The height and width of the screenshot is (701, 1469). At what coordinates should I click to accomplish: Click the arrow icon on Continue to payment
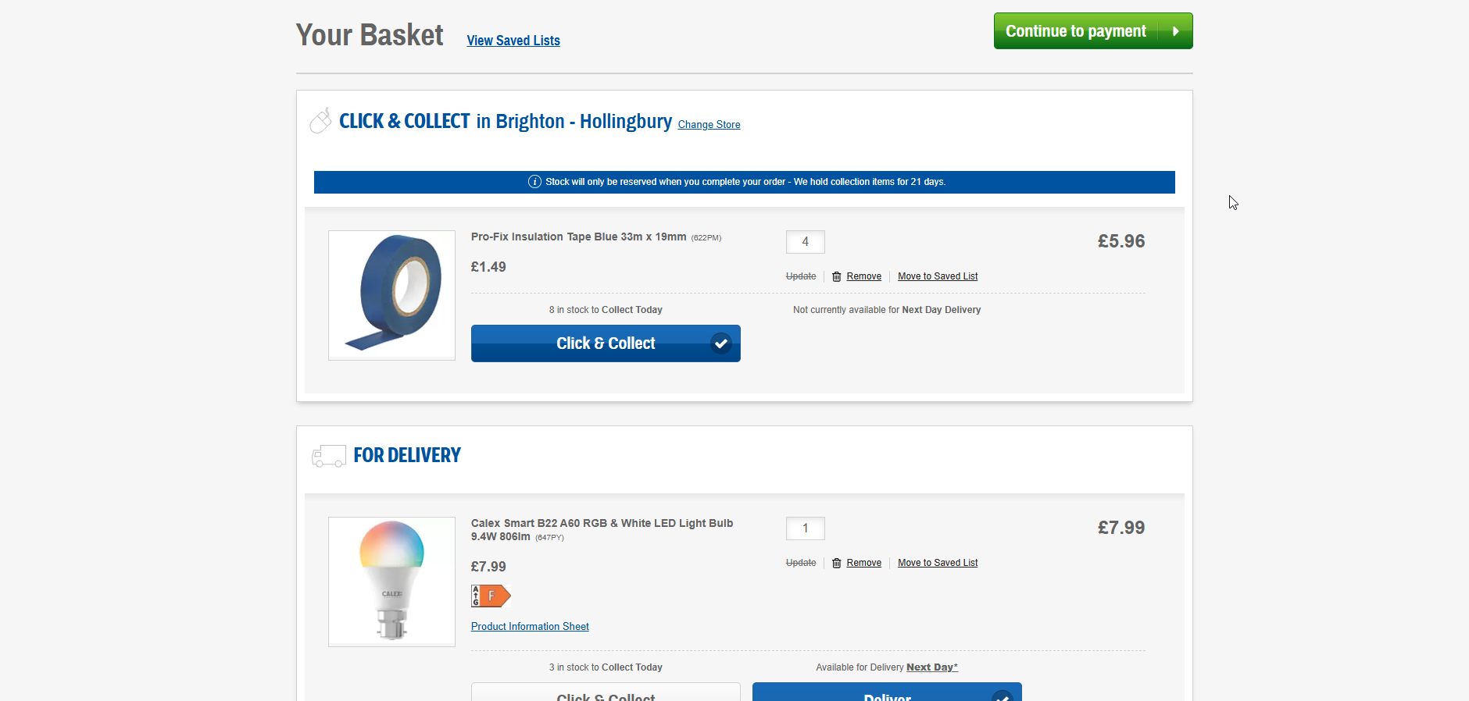coord(1175,31)
